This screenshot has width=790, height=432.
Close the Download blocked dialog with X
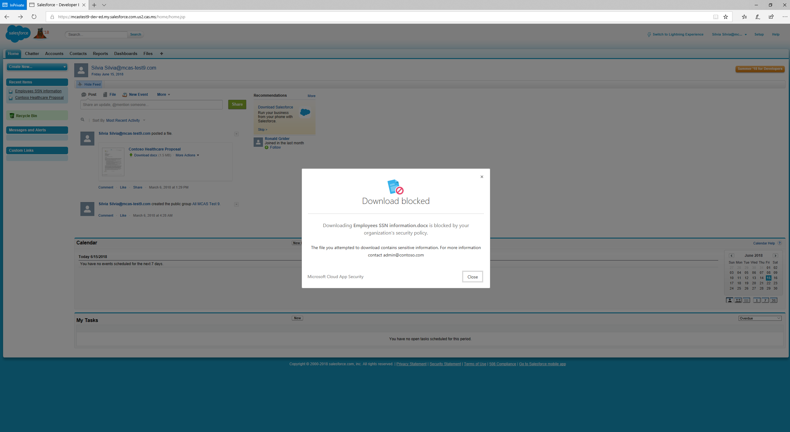[482, 177]
